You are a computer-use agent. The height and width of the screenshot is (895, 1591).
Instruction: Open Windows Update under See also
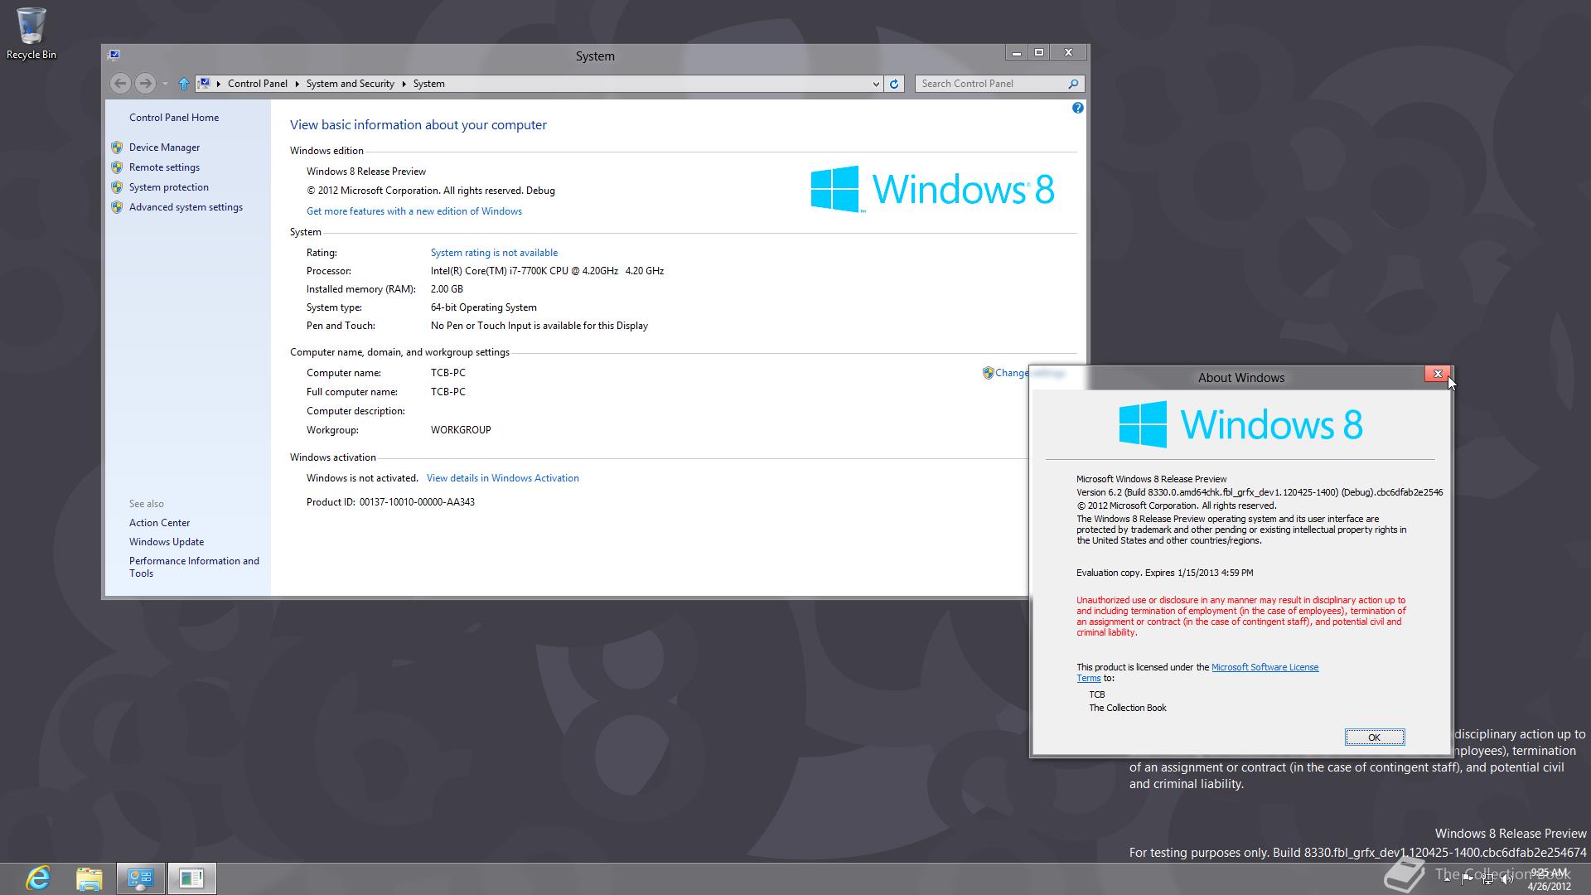(x=166, y=542)
